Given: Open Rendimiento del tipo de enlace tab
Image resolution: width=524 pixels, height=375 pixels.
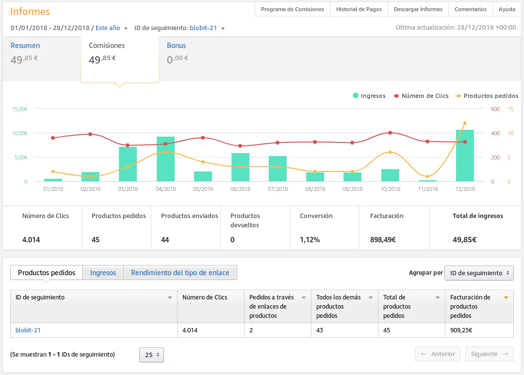Looking at the screenshot, I should (180, 273).
